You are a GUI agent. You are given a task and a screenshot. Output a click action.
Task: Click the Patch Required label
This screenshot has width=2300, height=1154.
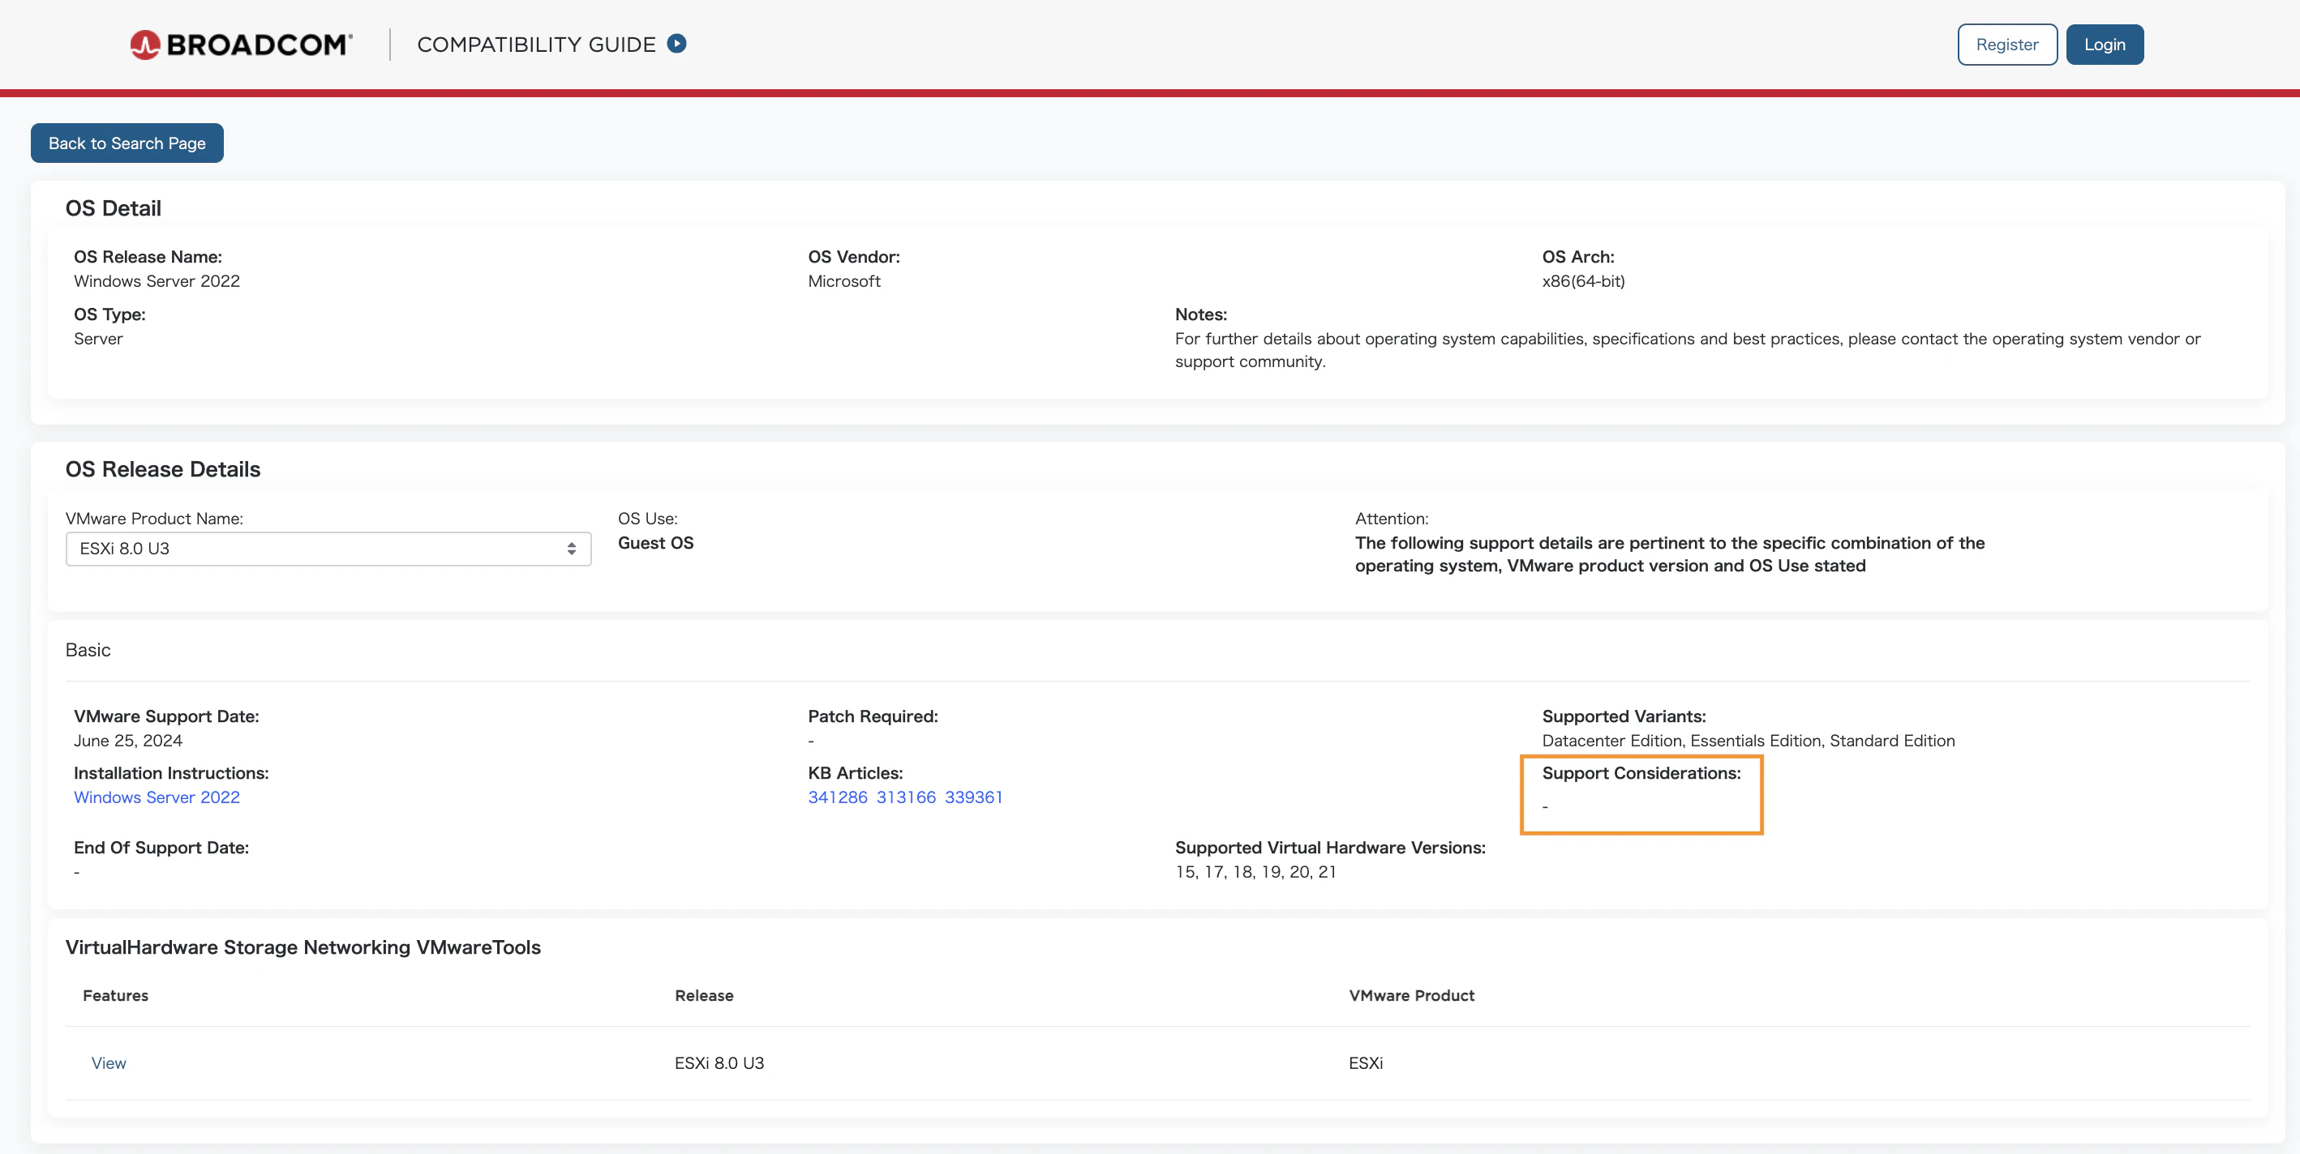[873, 716]
